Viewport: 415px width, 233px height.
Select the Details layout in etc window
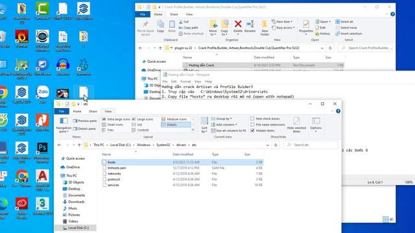[x=176, y=124]
